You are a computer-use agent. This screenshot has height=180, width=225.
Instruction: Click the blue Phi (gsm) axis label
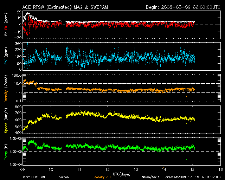coord(6,58)
